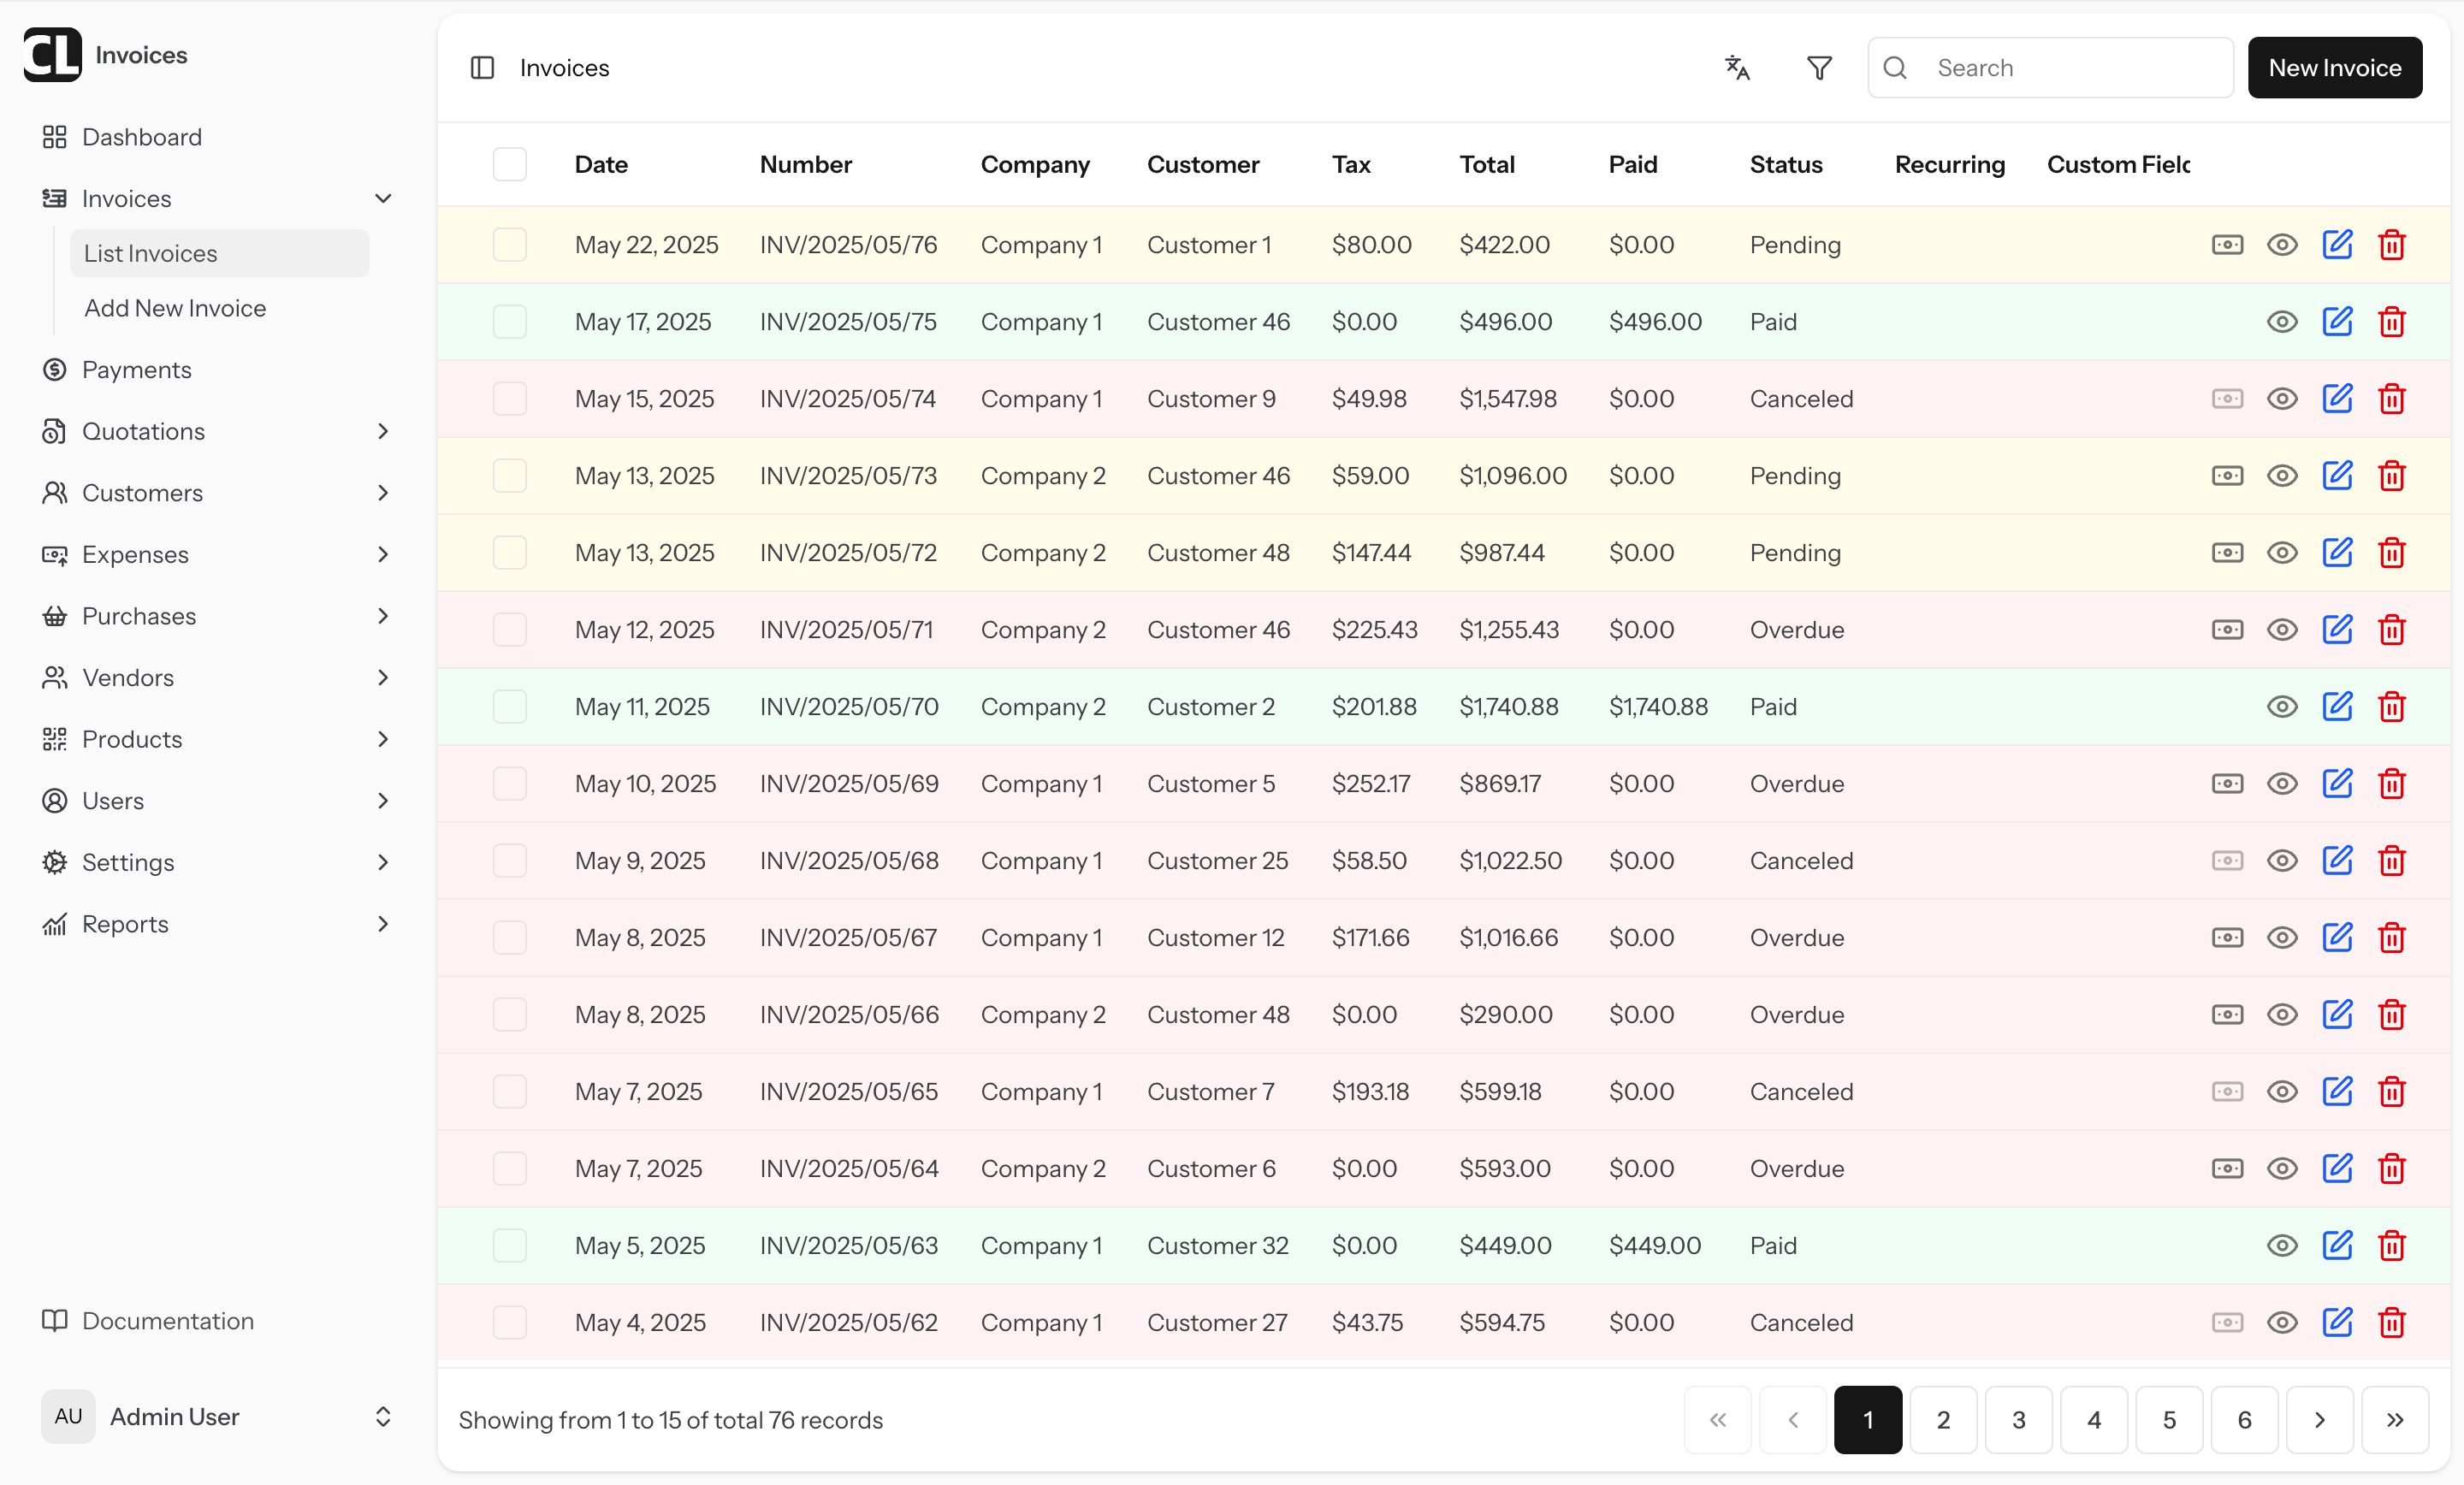Toggle the sidebar panel icon
The height and width of the screenshot is (1485, 2464).
tap(482, 68)
